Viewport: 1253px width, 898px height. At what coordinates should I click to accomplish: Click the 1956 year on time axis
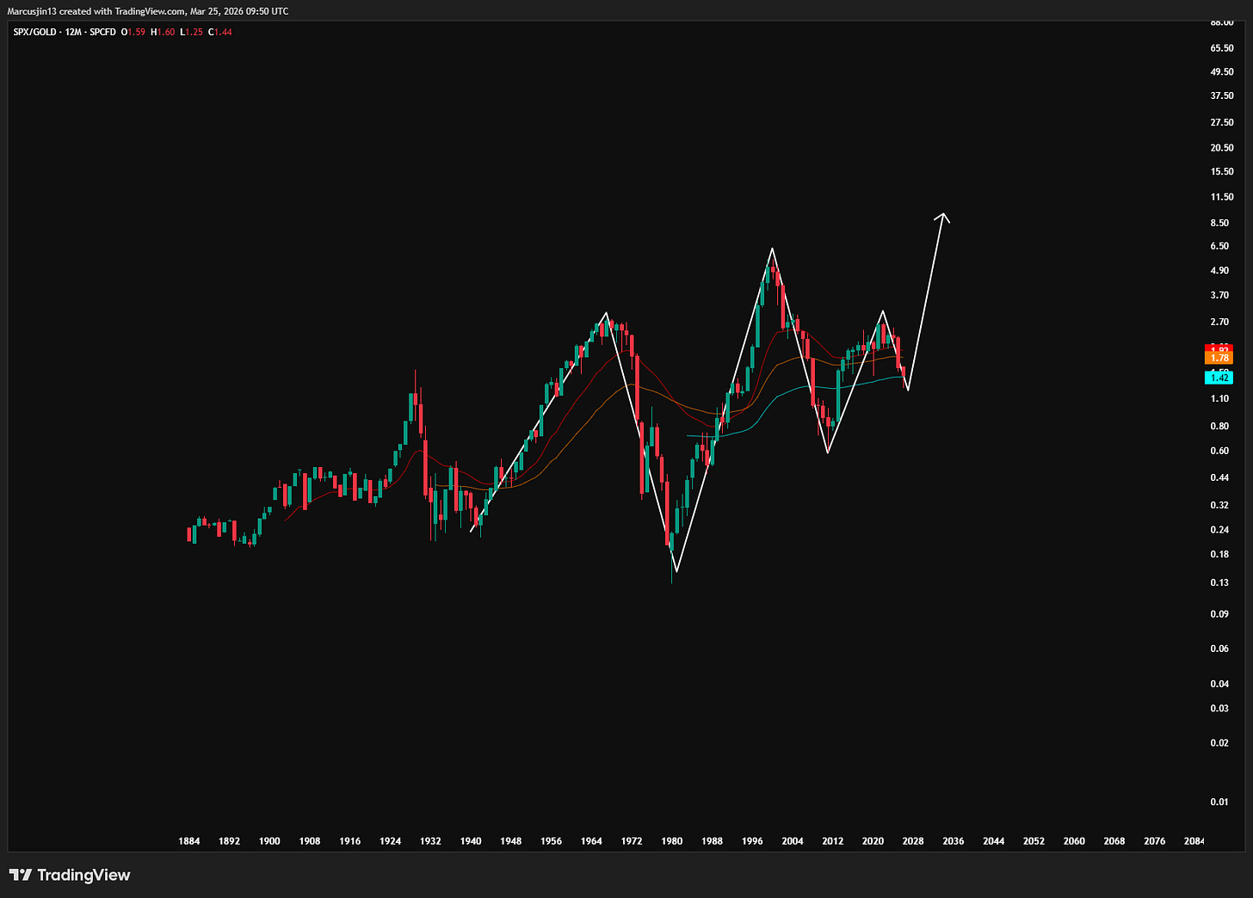point(551,841)
